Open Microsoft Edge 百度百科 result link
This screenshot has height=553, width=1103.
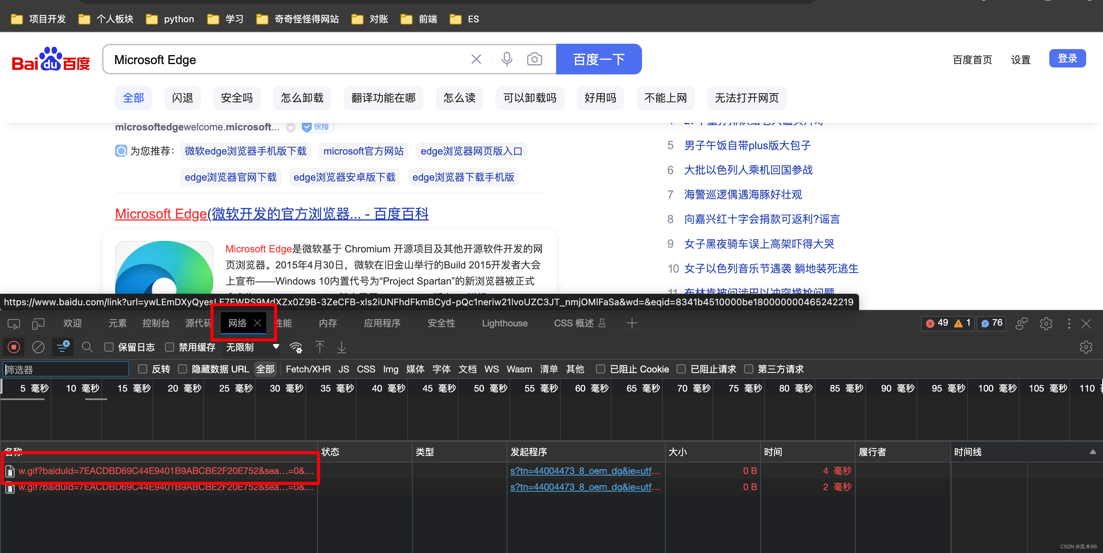272,214
